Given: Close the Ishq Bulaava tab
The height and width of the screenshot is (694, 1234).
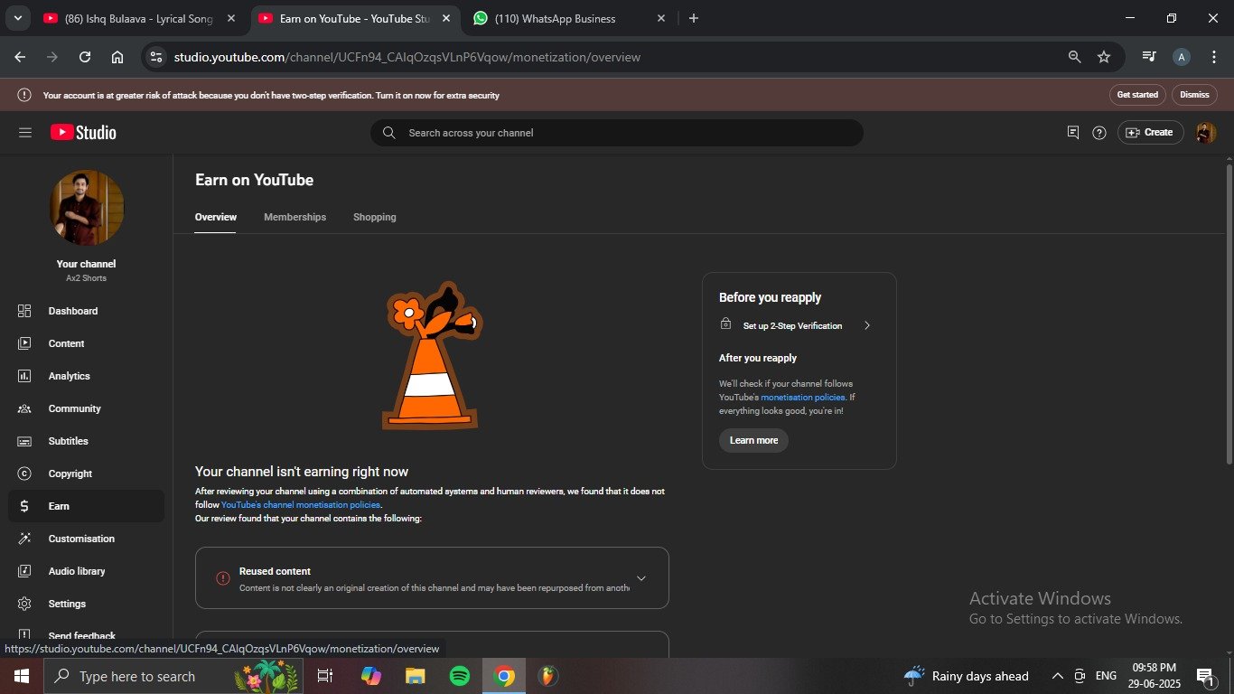Looking at the screenshot, I should [x=231, y=18].
